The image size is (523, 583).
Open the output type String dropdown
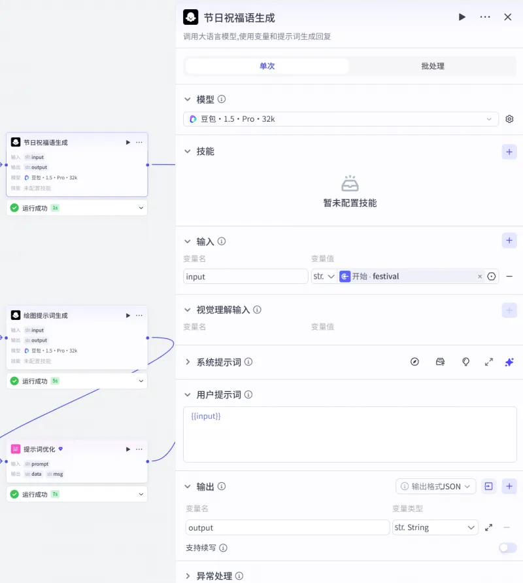435,527
